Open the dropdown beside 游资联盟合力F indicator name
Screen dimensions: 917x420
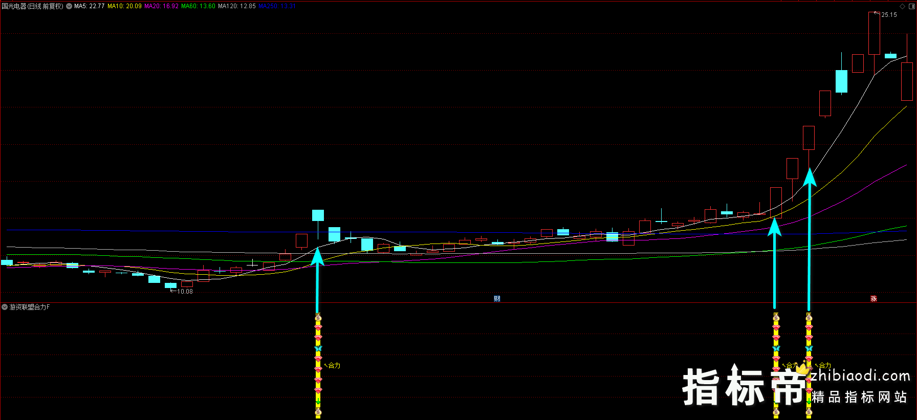5,307
